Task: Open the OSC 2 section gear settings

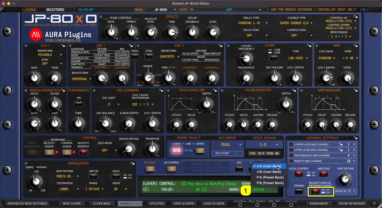Action: pyautogui.click(x=138, y=46)
